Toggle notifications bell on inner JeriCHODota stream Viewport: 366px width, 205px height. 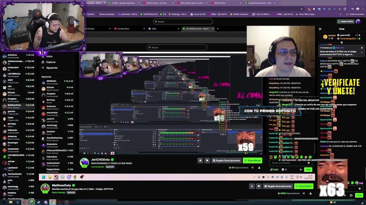point(200,161)
